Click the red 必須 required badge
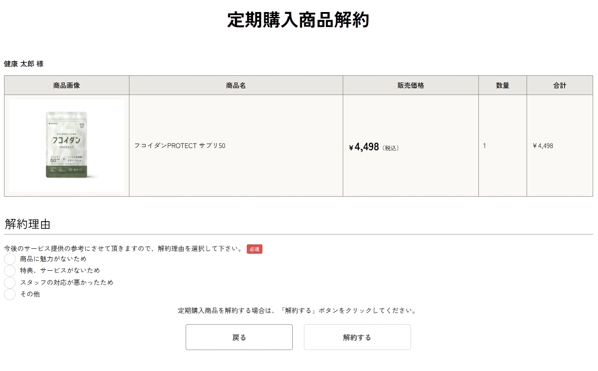 255,249
